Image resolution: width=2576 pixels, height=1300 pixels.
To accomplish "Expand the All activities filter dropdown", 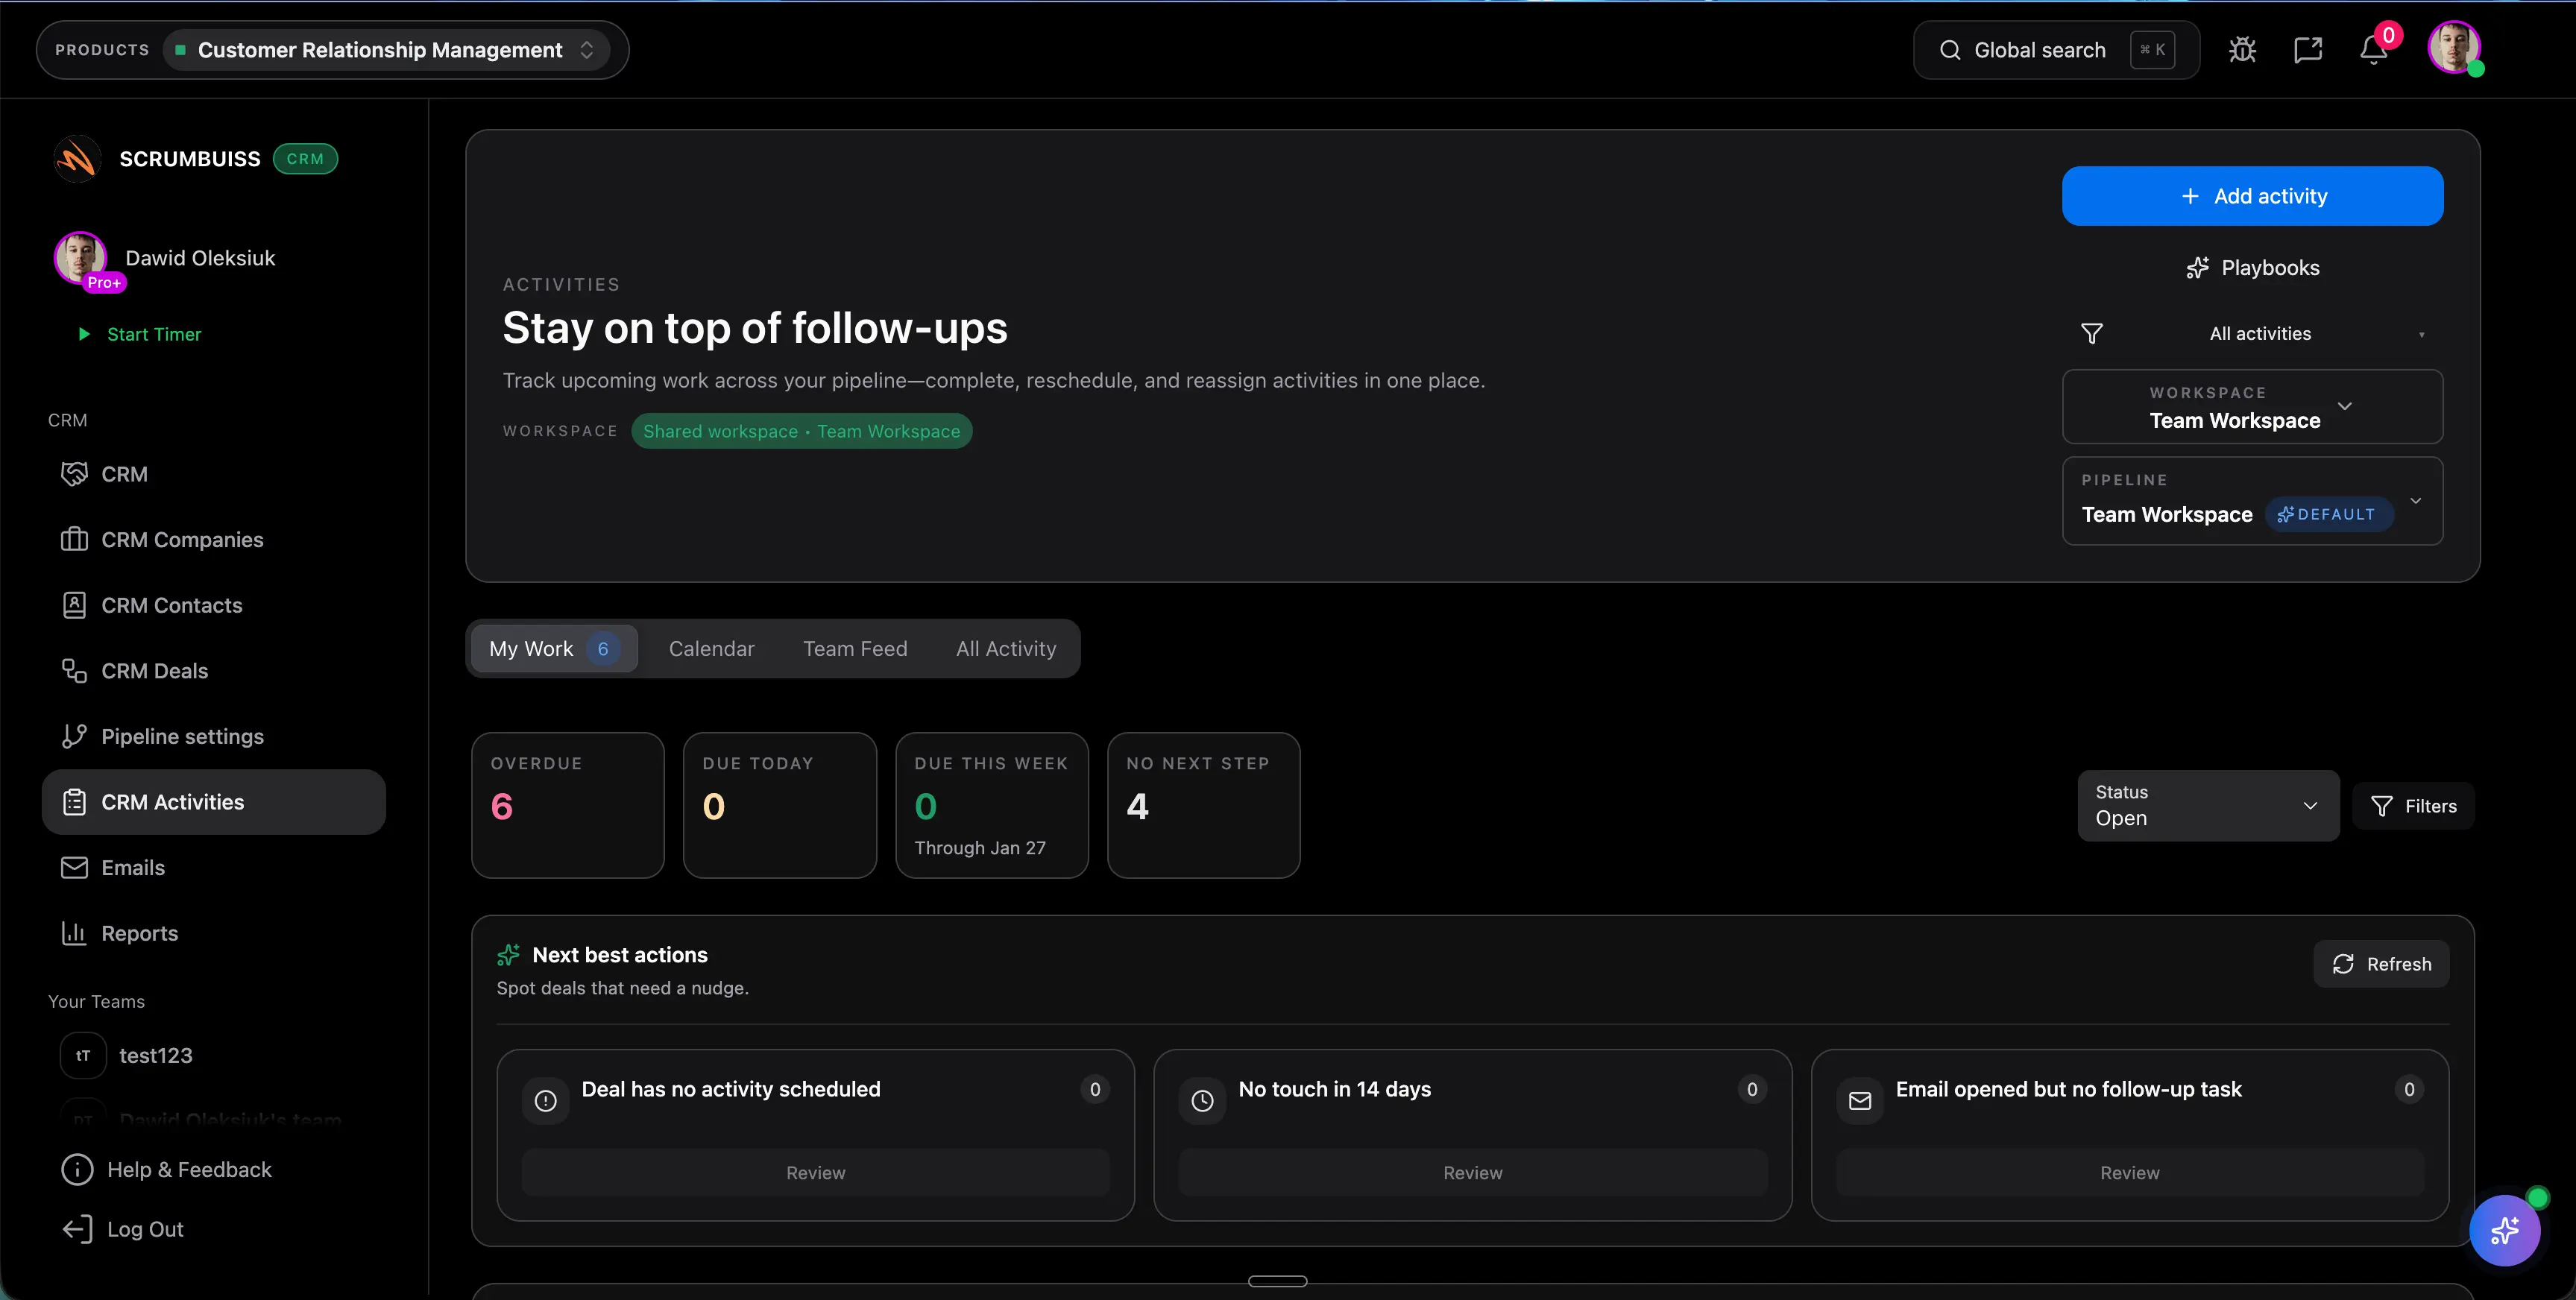I will 2259,334.
